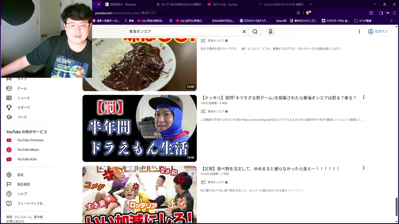
Task: Toggle the browser sidebar panel
Action: (x=381, y=13)
